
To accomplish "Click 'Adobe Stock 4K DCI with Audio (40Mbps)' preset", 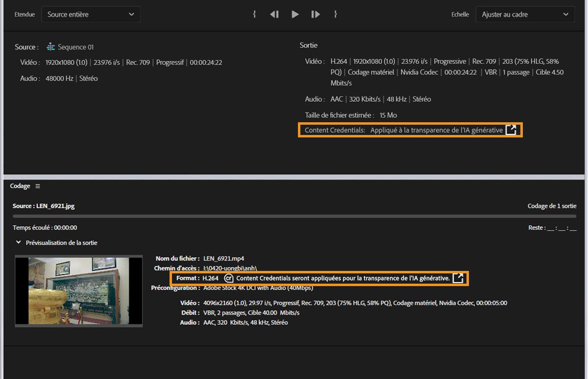I will (258, 288).
